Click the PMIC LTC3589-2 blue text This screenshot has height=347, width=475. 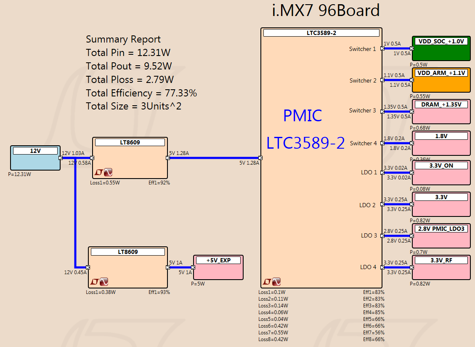click(305, 129)
